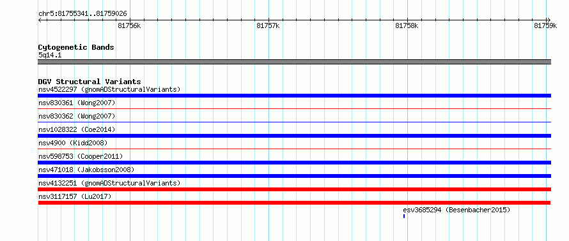Click the 81759k ruler tick label
569x241 pixels.
point(545,26)
